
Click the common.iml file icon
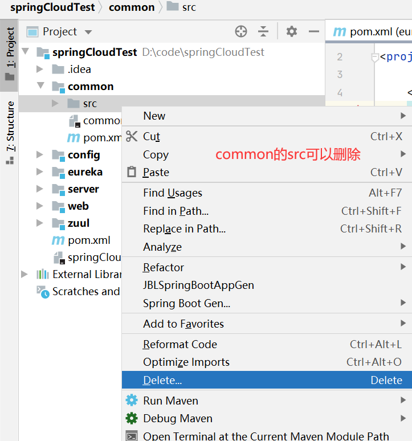(x=75, y=121)
